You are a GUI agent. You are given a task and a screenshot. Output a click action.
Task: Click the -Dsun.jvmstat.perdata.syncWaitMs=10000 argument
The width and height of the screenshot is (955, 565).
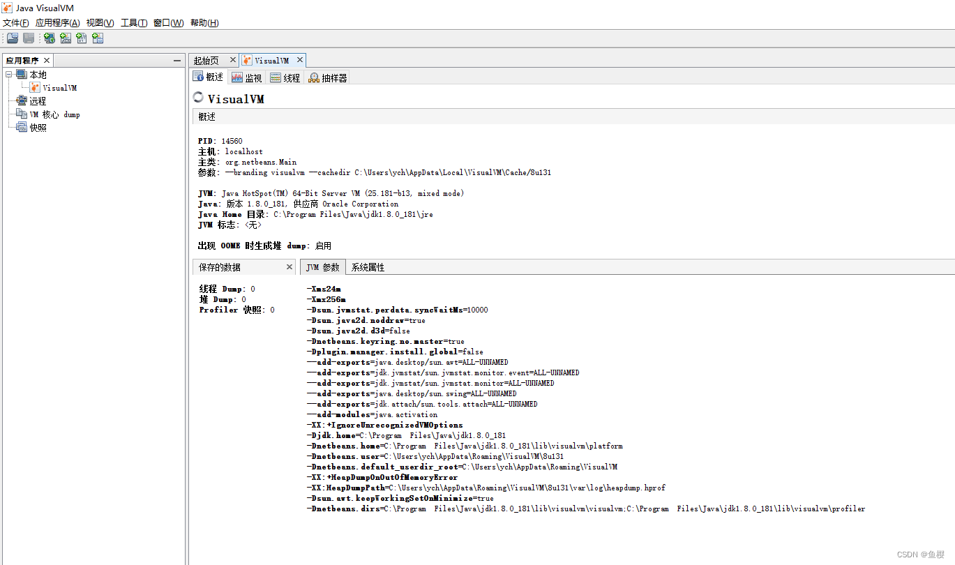(x=397, y=310)
